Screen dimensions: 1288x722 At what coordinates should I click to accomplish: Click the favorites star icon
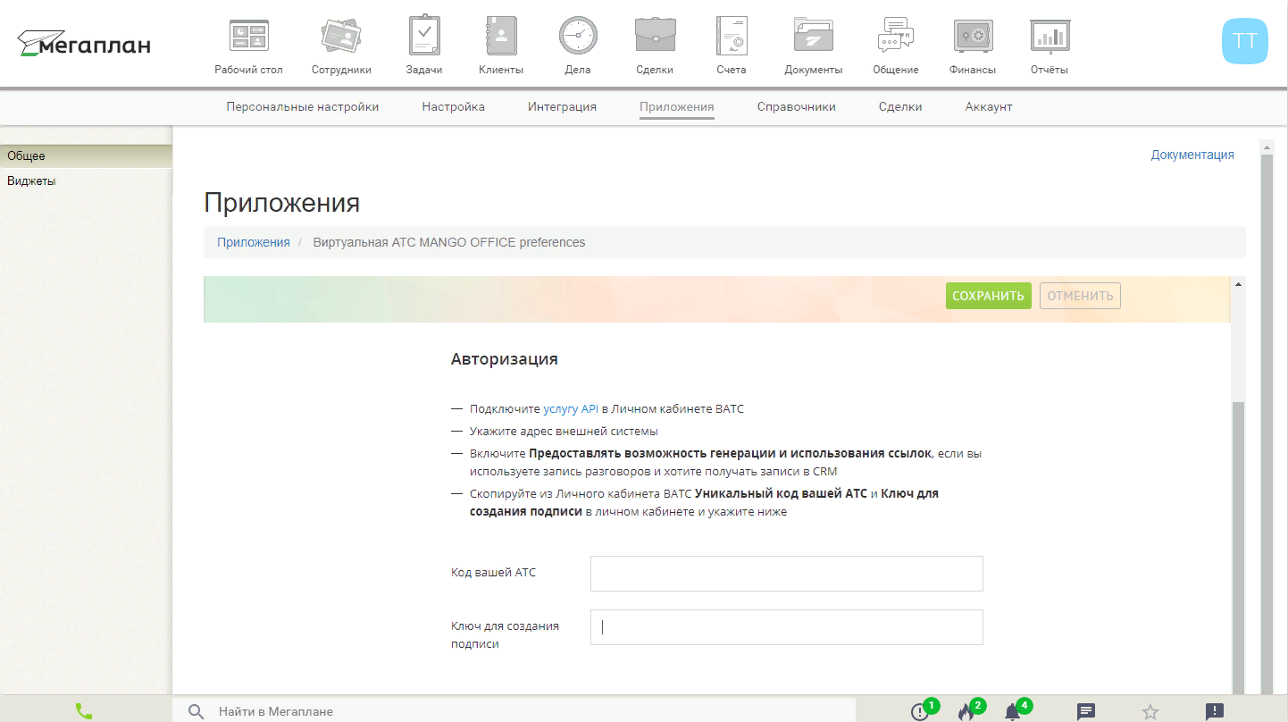(x=1150, y=712)
